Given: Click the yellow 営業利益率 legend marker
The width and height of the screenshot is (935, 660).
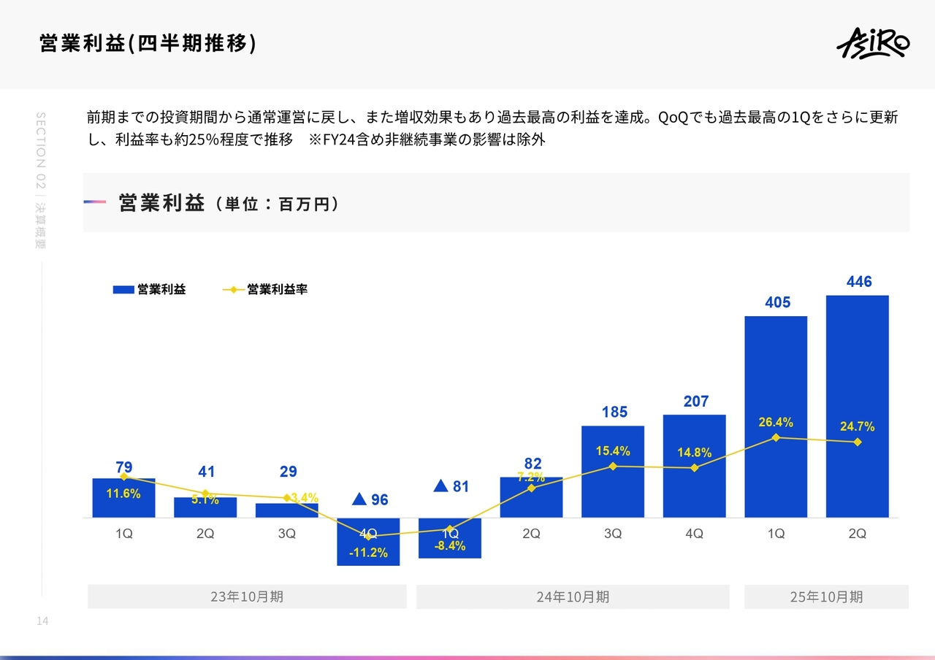Looking at the screenshot, I should click(x=233, y=290).
